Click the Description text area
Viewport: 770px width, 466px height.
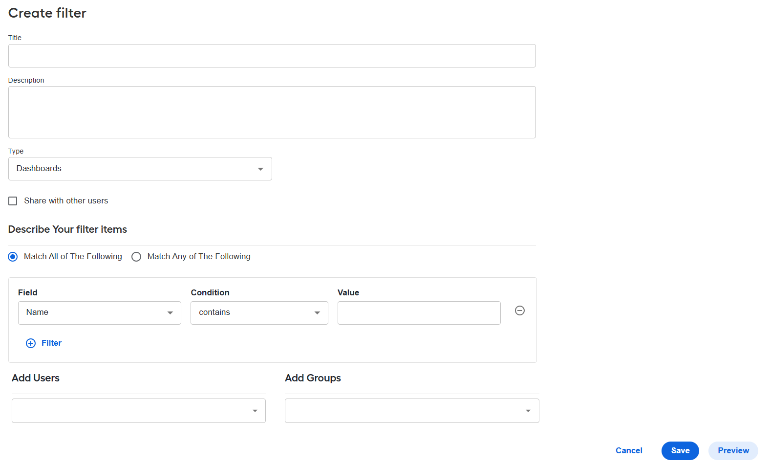[x=272, y=112]
